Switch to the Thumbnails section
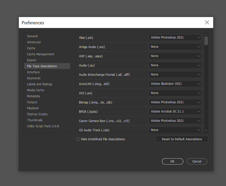Screen dimensions: 226x186 click(x=35, y=120)
